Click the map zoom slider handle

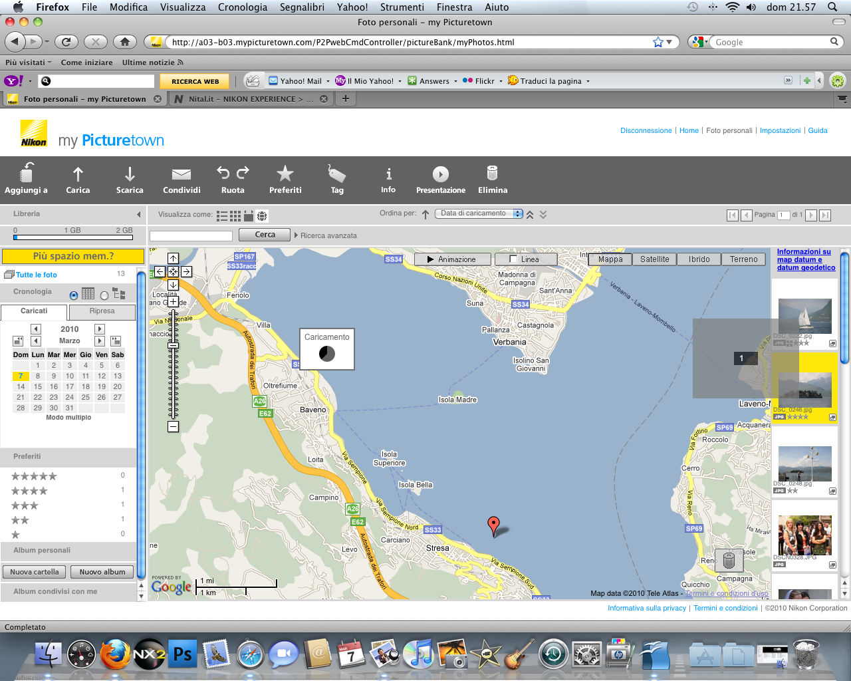point(173,345)
